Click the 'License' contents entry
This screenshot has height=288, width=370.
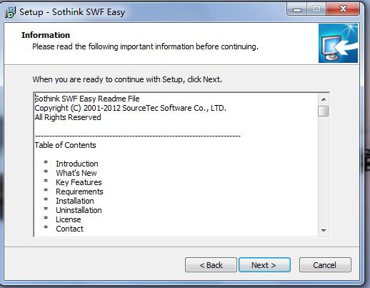69,219
